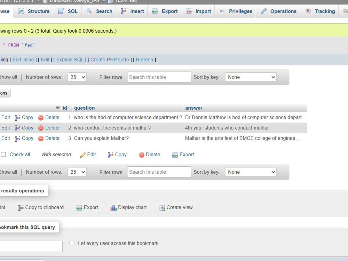Click Copy icon in row 2
The width and height of the screenshot is (348, 261).
click(17, 128)
